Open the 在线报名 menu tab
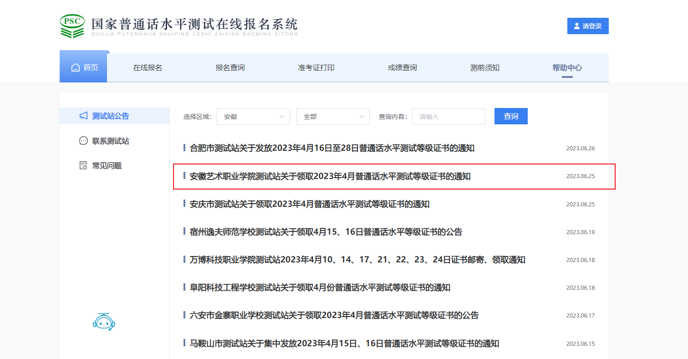688x359 pixels. [148, 67]
